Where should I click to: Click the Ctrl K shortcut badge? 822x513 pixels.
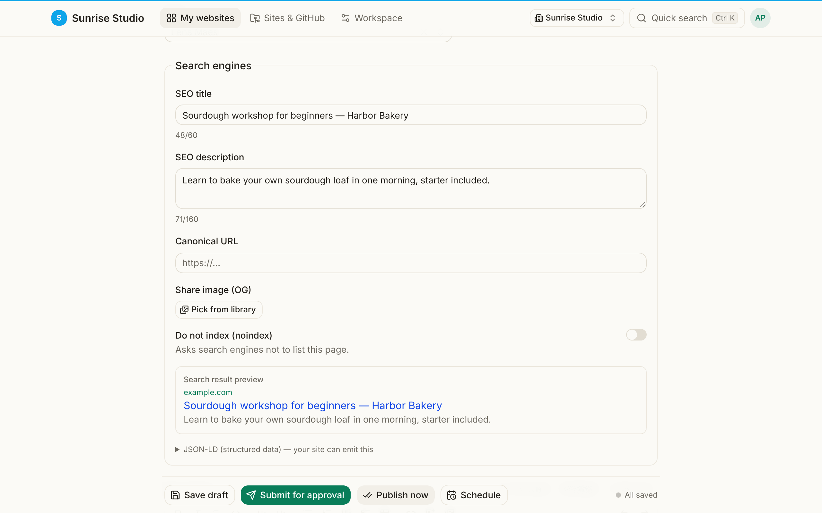pyautogui.click(x=725, y=18)
